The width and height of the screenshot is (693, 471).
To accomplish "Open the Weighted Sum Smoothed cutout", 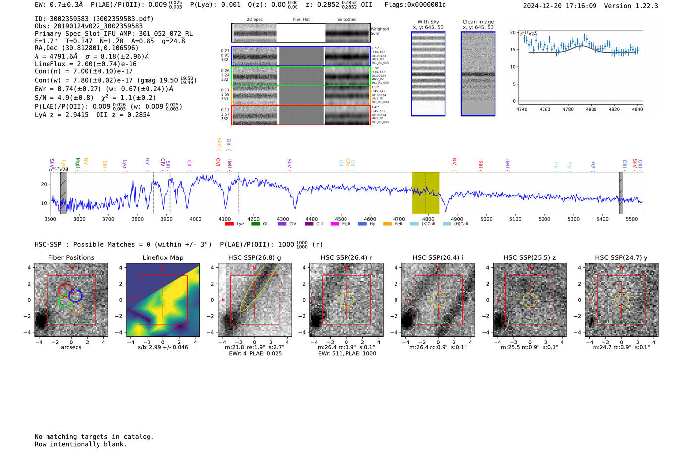I will 347,33.
